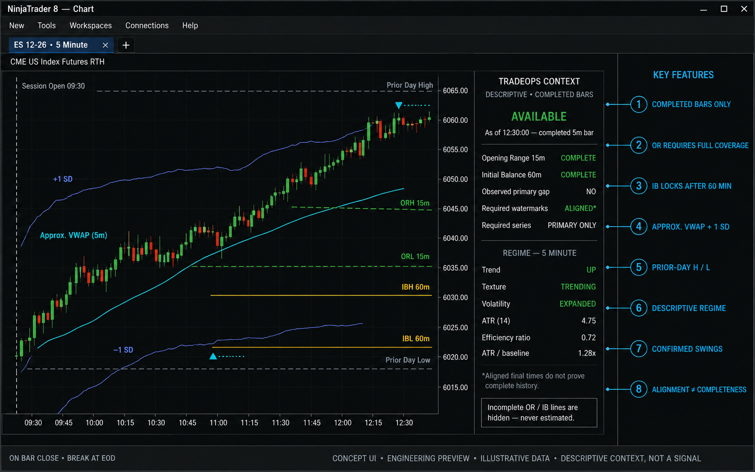
Task: Click the confirmed swing low up-triangle marker
Action: (213, 356)
